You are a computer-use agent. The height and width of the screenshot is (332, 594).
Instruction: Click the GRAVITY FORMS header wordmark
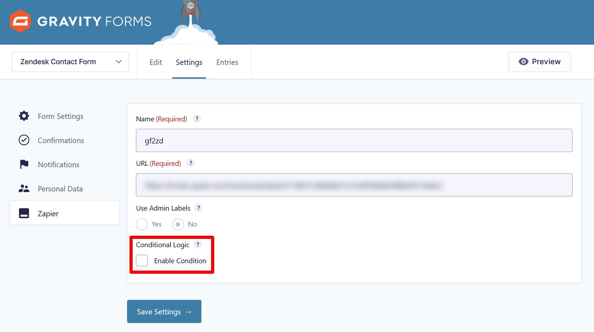(x=94, y=21)
